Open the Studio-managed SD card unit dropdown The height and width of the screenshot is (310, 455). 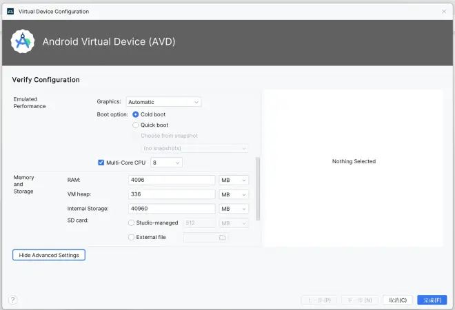234,223
